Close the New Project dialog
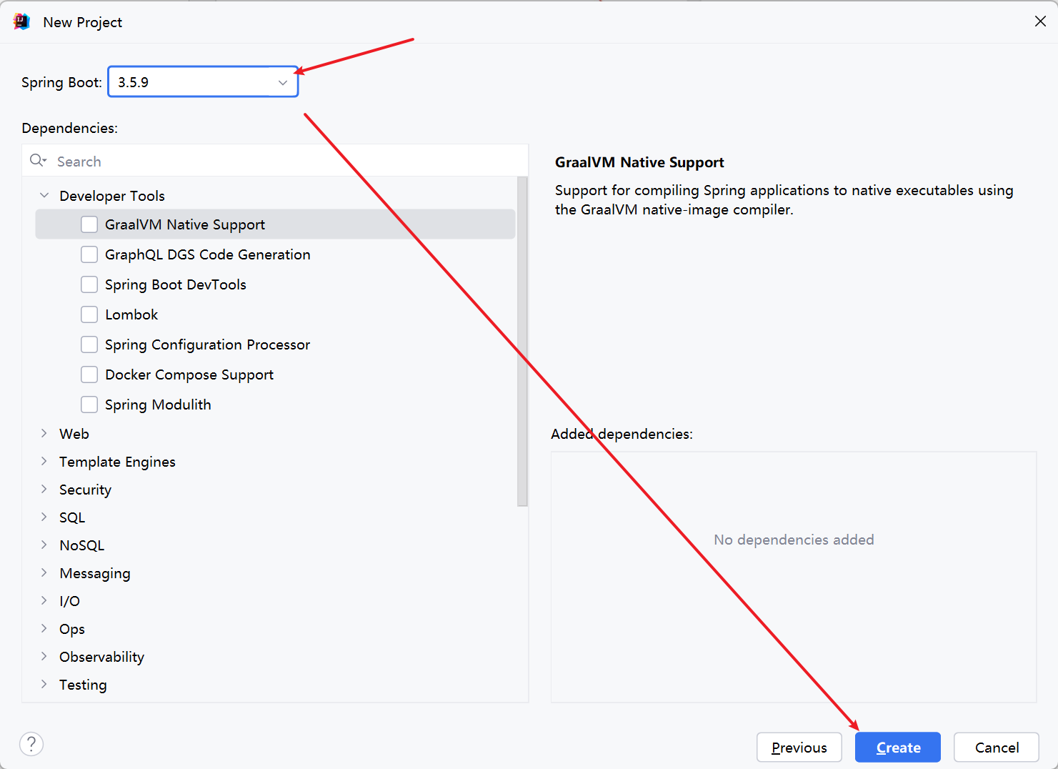 1040,21
